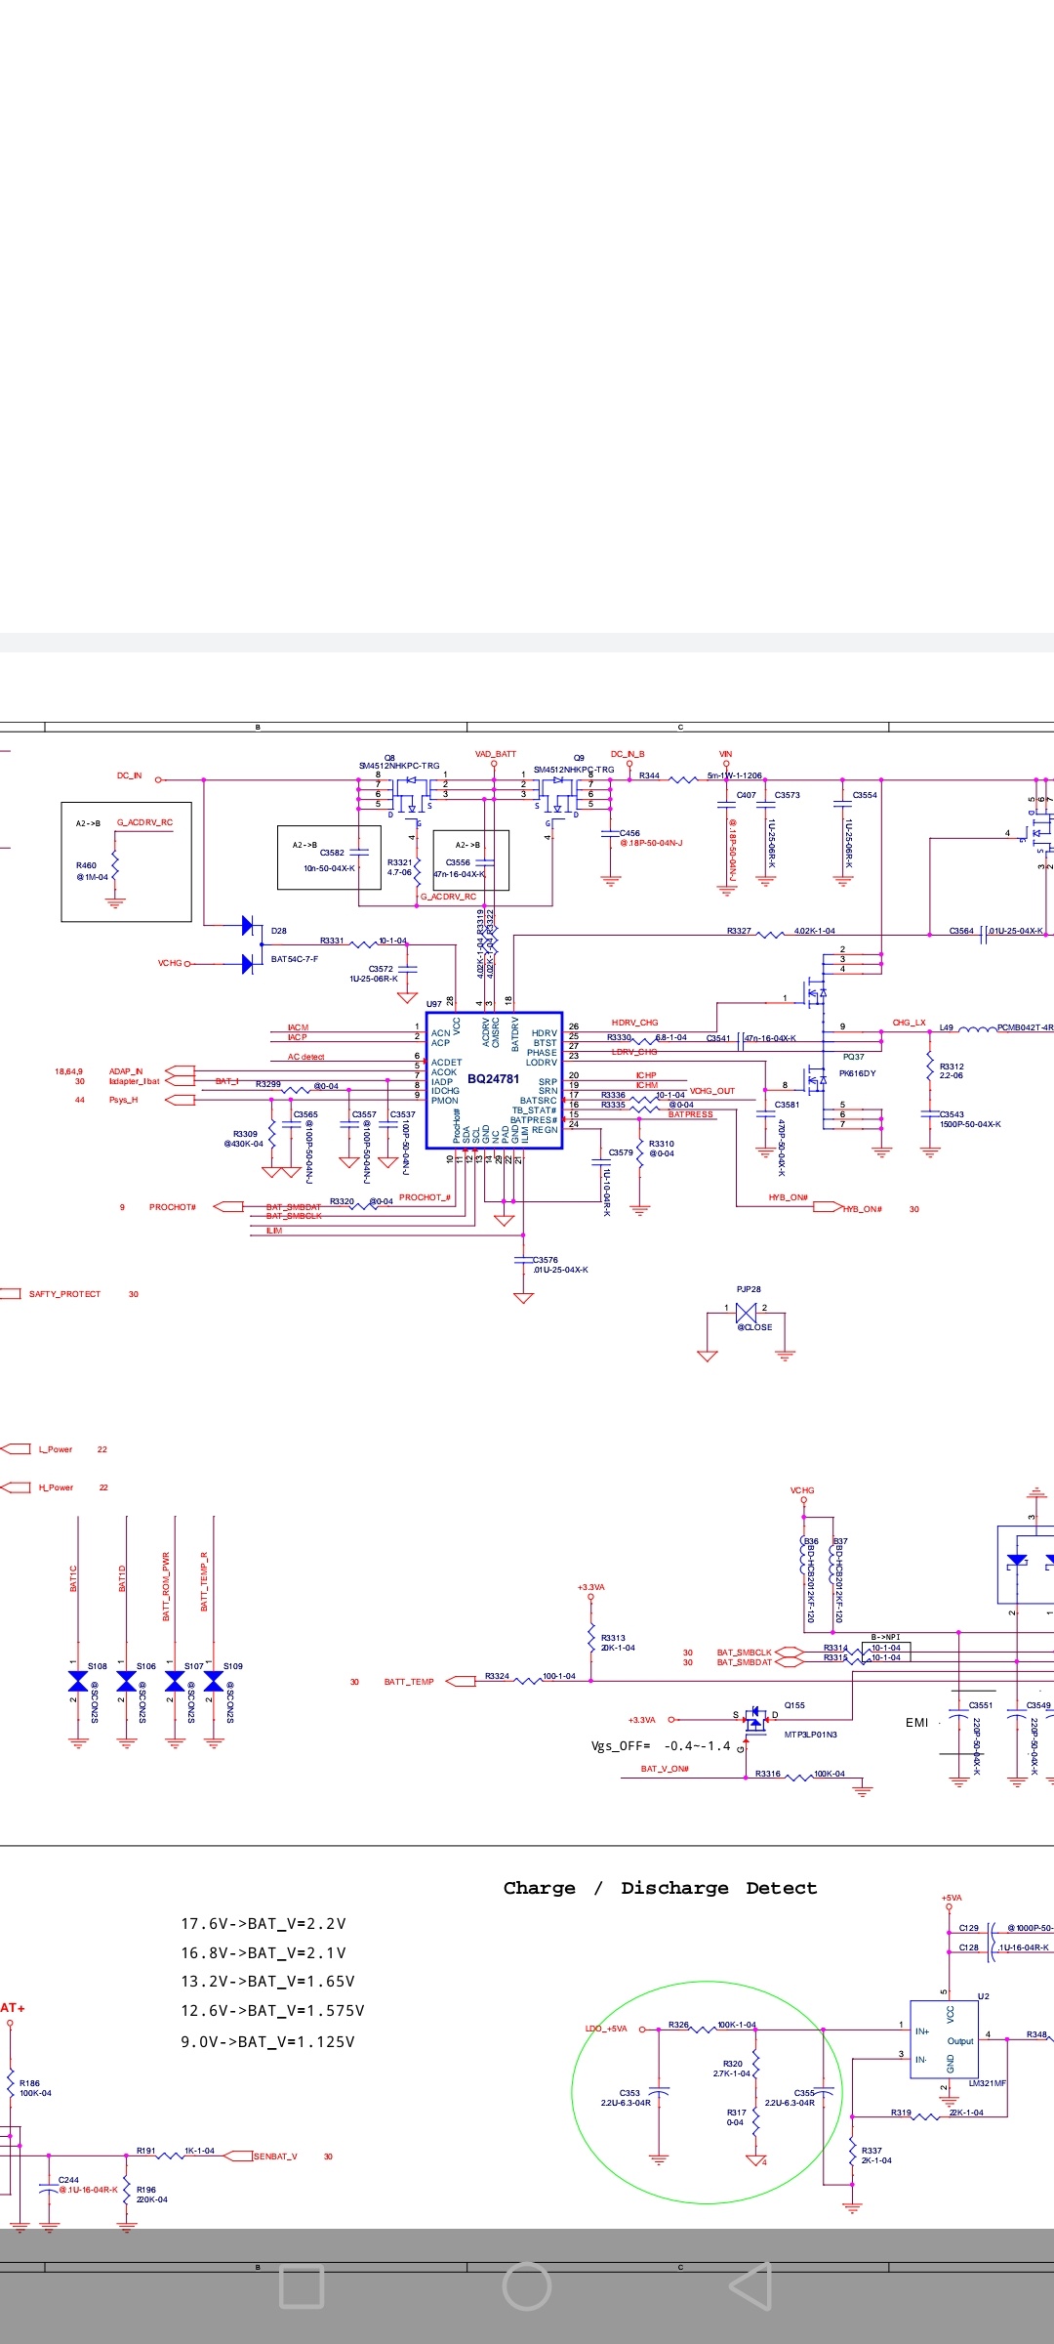The image size is (1054, 2344).
Task: Select the S108 TVS diode symbol
Action: (78, 1681)
